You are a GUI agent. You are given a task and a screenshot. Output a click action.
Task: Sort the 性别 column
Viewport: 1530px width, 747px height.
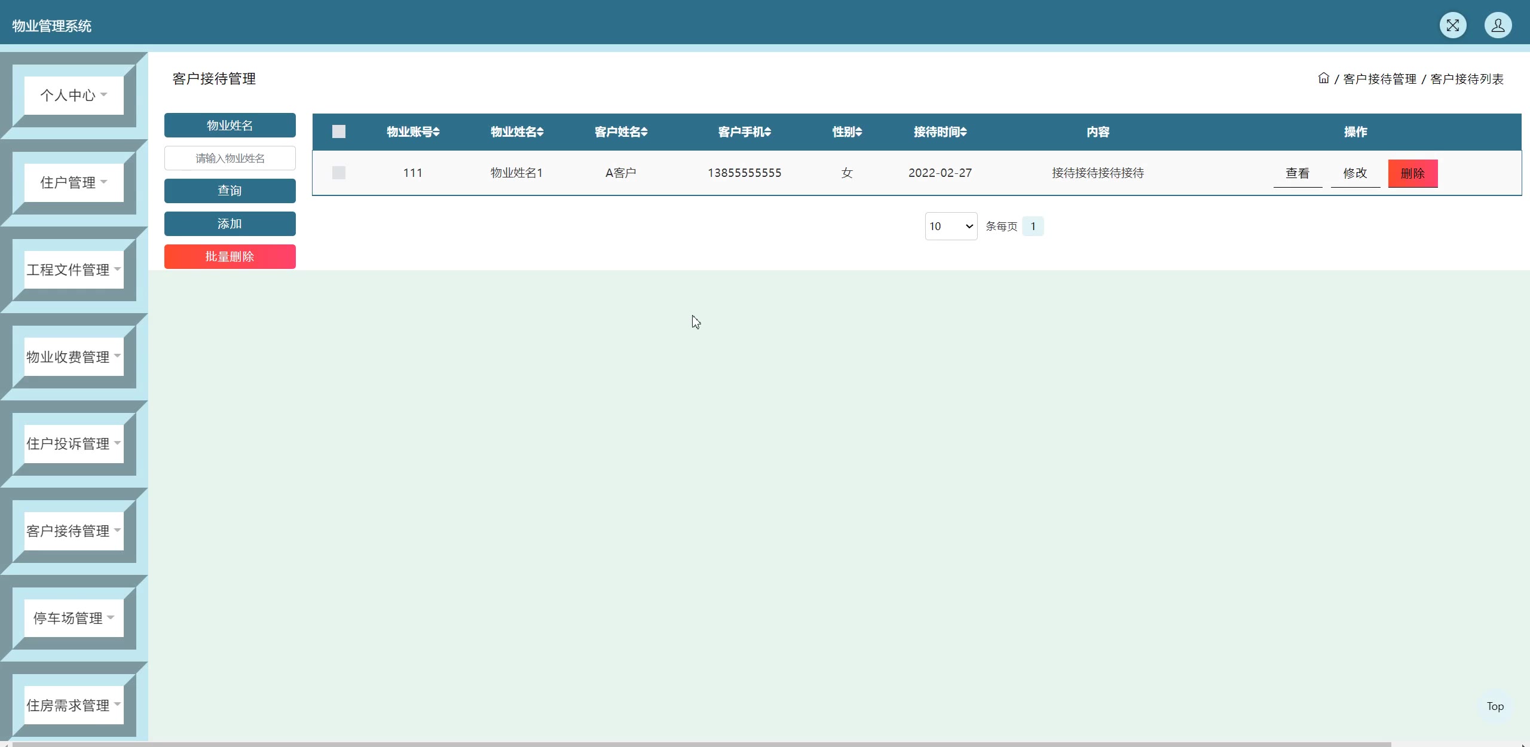tap(859, 132)
